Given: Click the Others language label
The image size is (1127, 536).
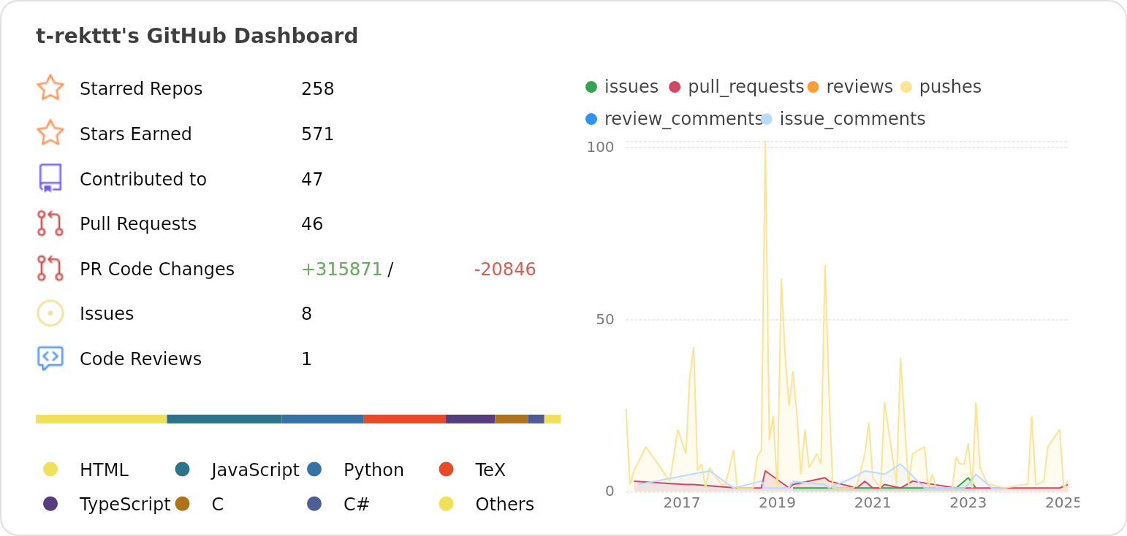Looking at the screenshot, I should point(504,505).
